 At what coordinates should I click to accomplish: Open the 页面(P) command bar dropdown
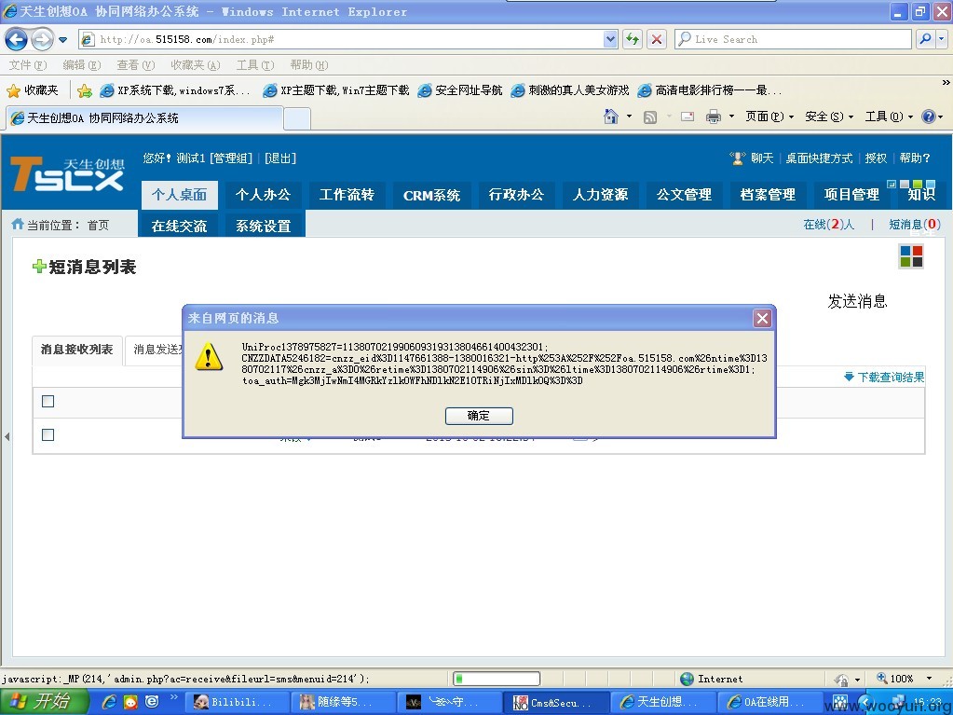769,117
